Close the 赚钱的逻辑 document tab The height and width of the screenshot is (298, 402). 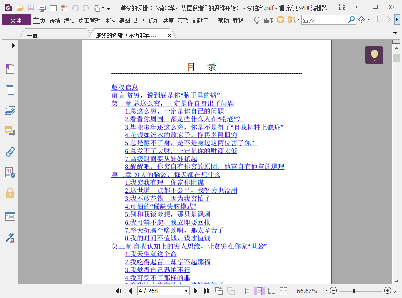[169, 36]
